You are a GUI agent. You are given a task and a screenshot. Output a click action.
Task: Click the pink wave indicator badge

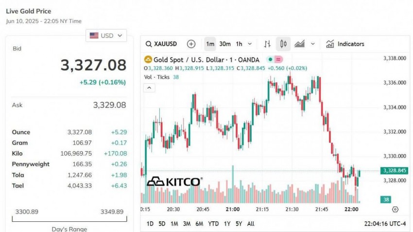point(278,59)
